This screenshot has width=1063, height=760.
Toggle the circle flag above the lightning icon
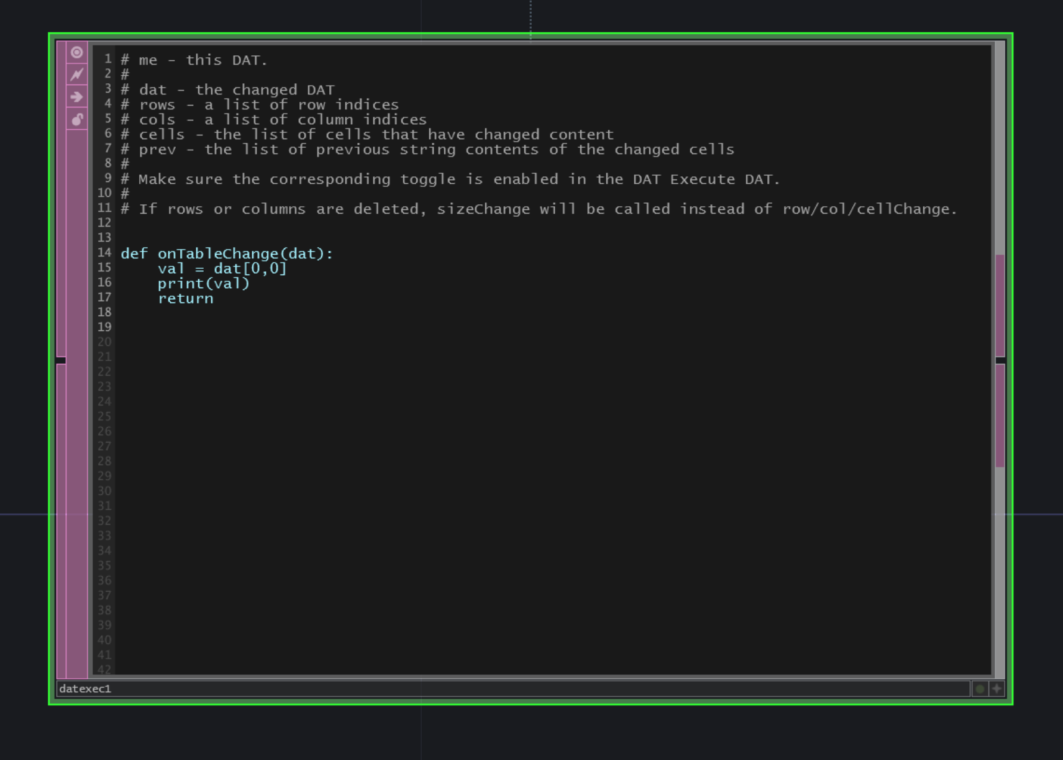77,52
